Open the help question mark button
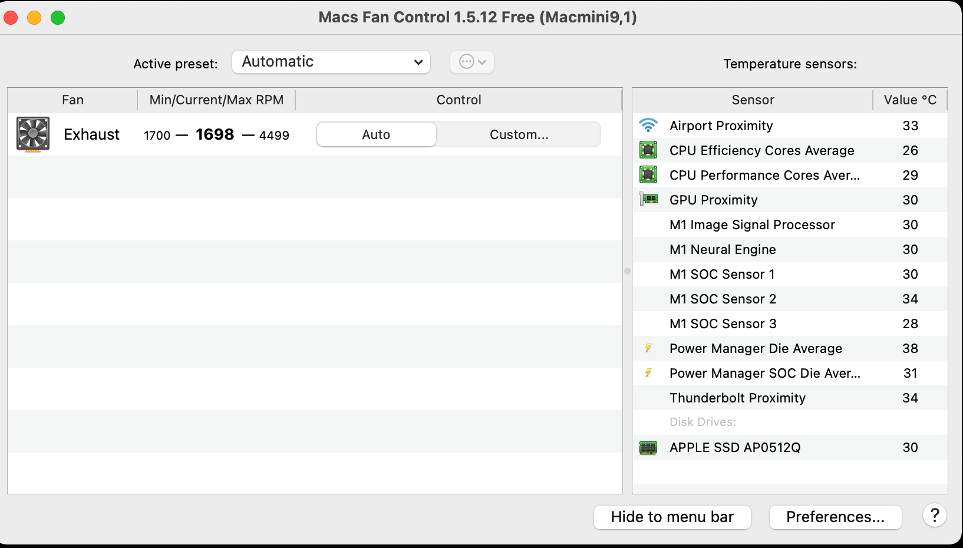 pyautogui.click(x=935, y=516)
